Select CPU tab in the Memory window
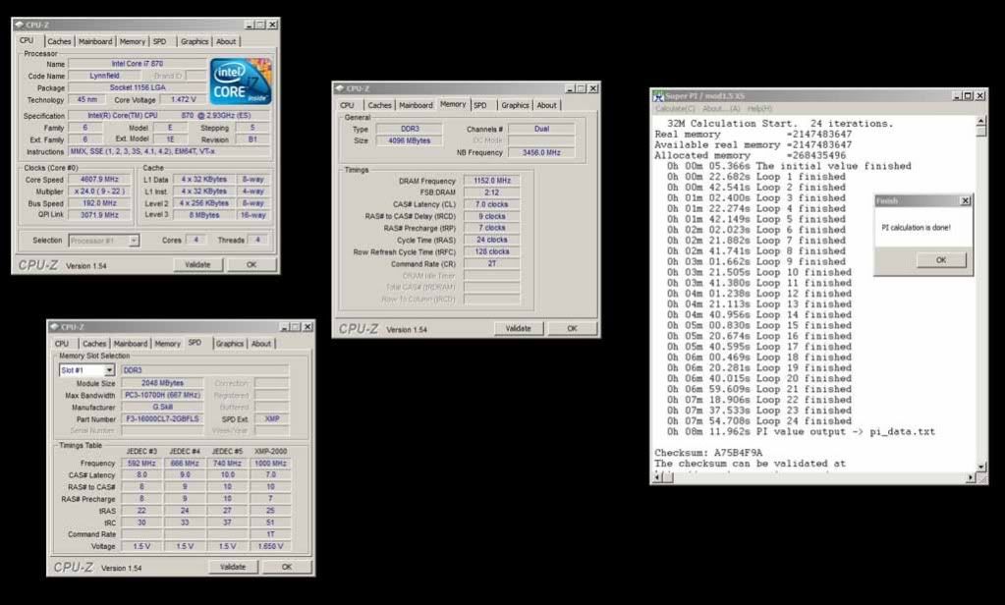 (348, 105)
